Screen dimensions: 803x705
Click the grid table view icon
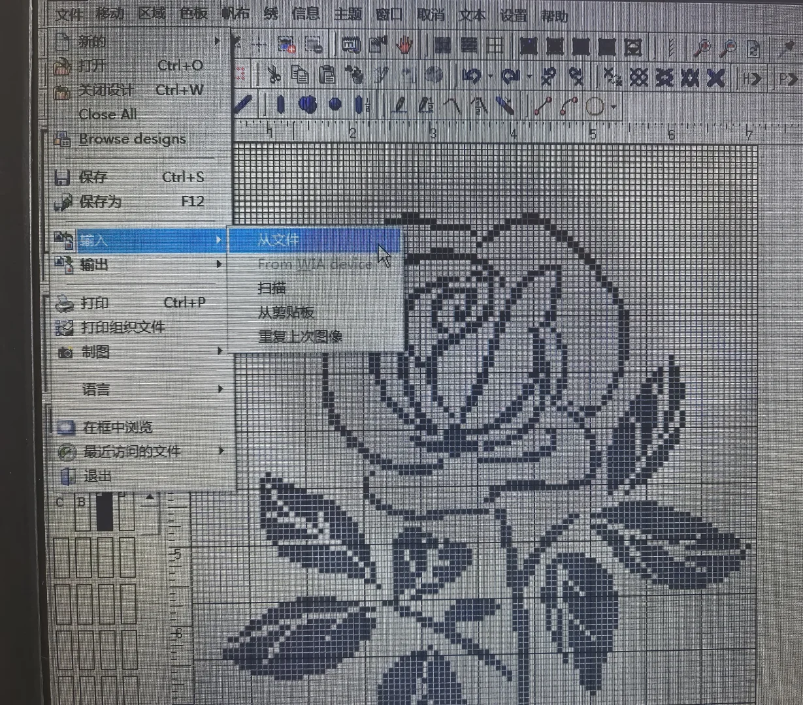click(x=495, y=46)
